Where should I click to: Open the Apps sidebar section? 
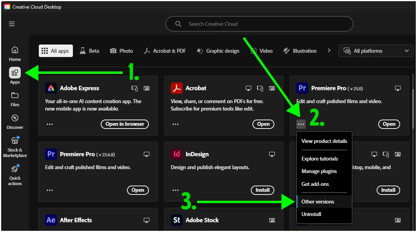tap(15, 75)
